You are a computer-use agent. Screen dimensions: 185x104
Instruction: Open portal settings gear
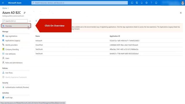click(147, 3)
